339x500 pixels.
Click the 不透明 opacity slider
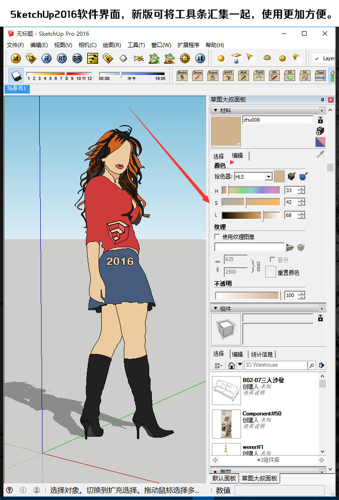248,295
